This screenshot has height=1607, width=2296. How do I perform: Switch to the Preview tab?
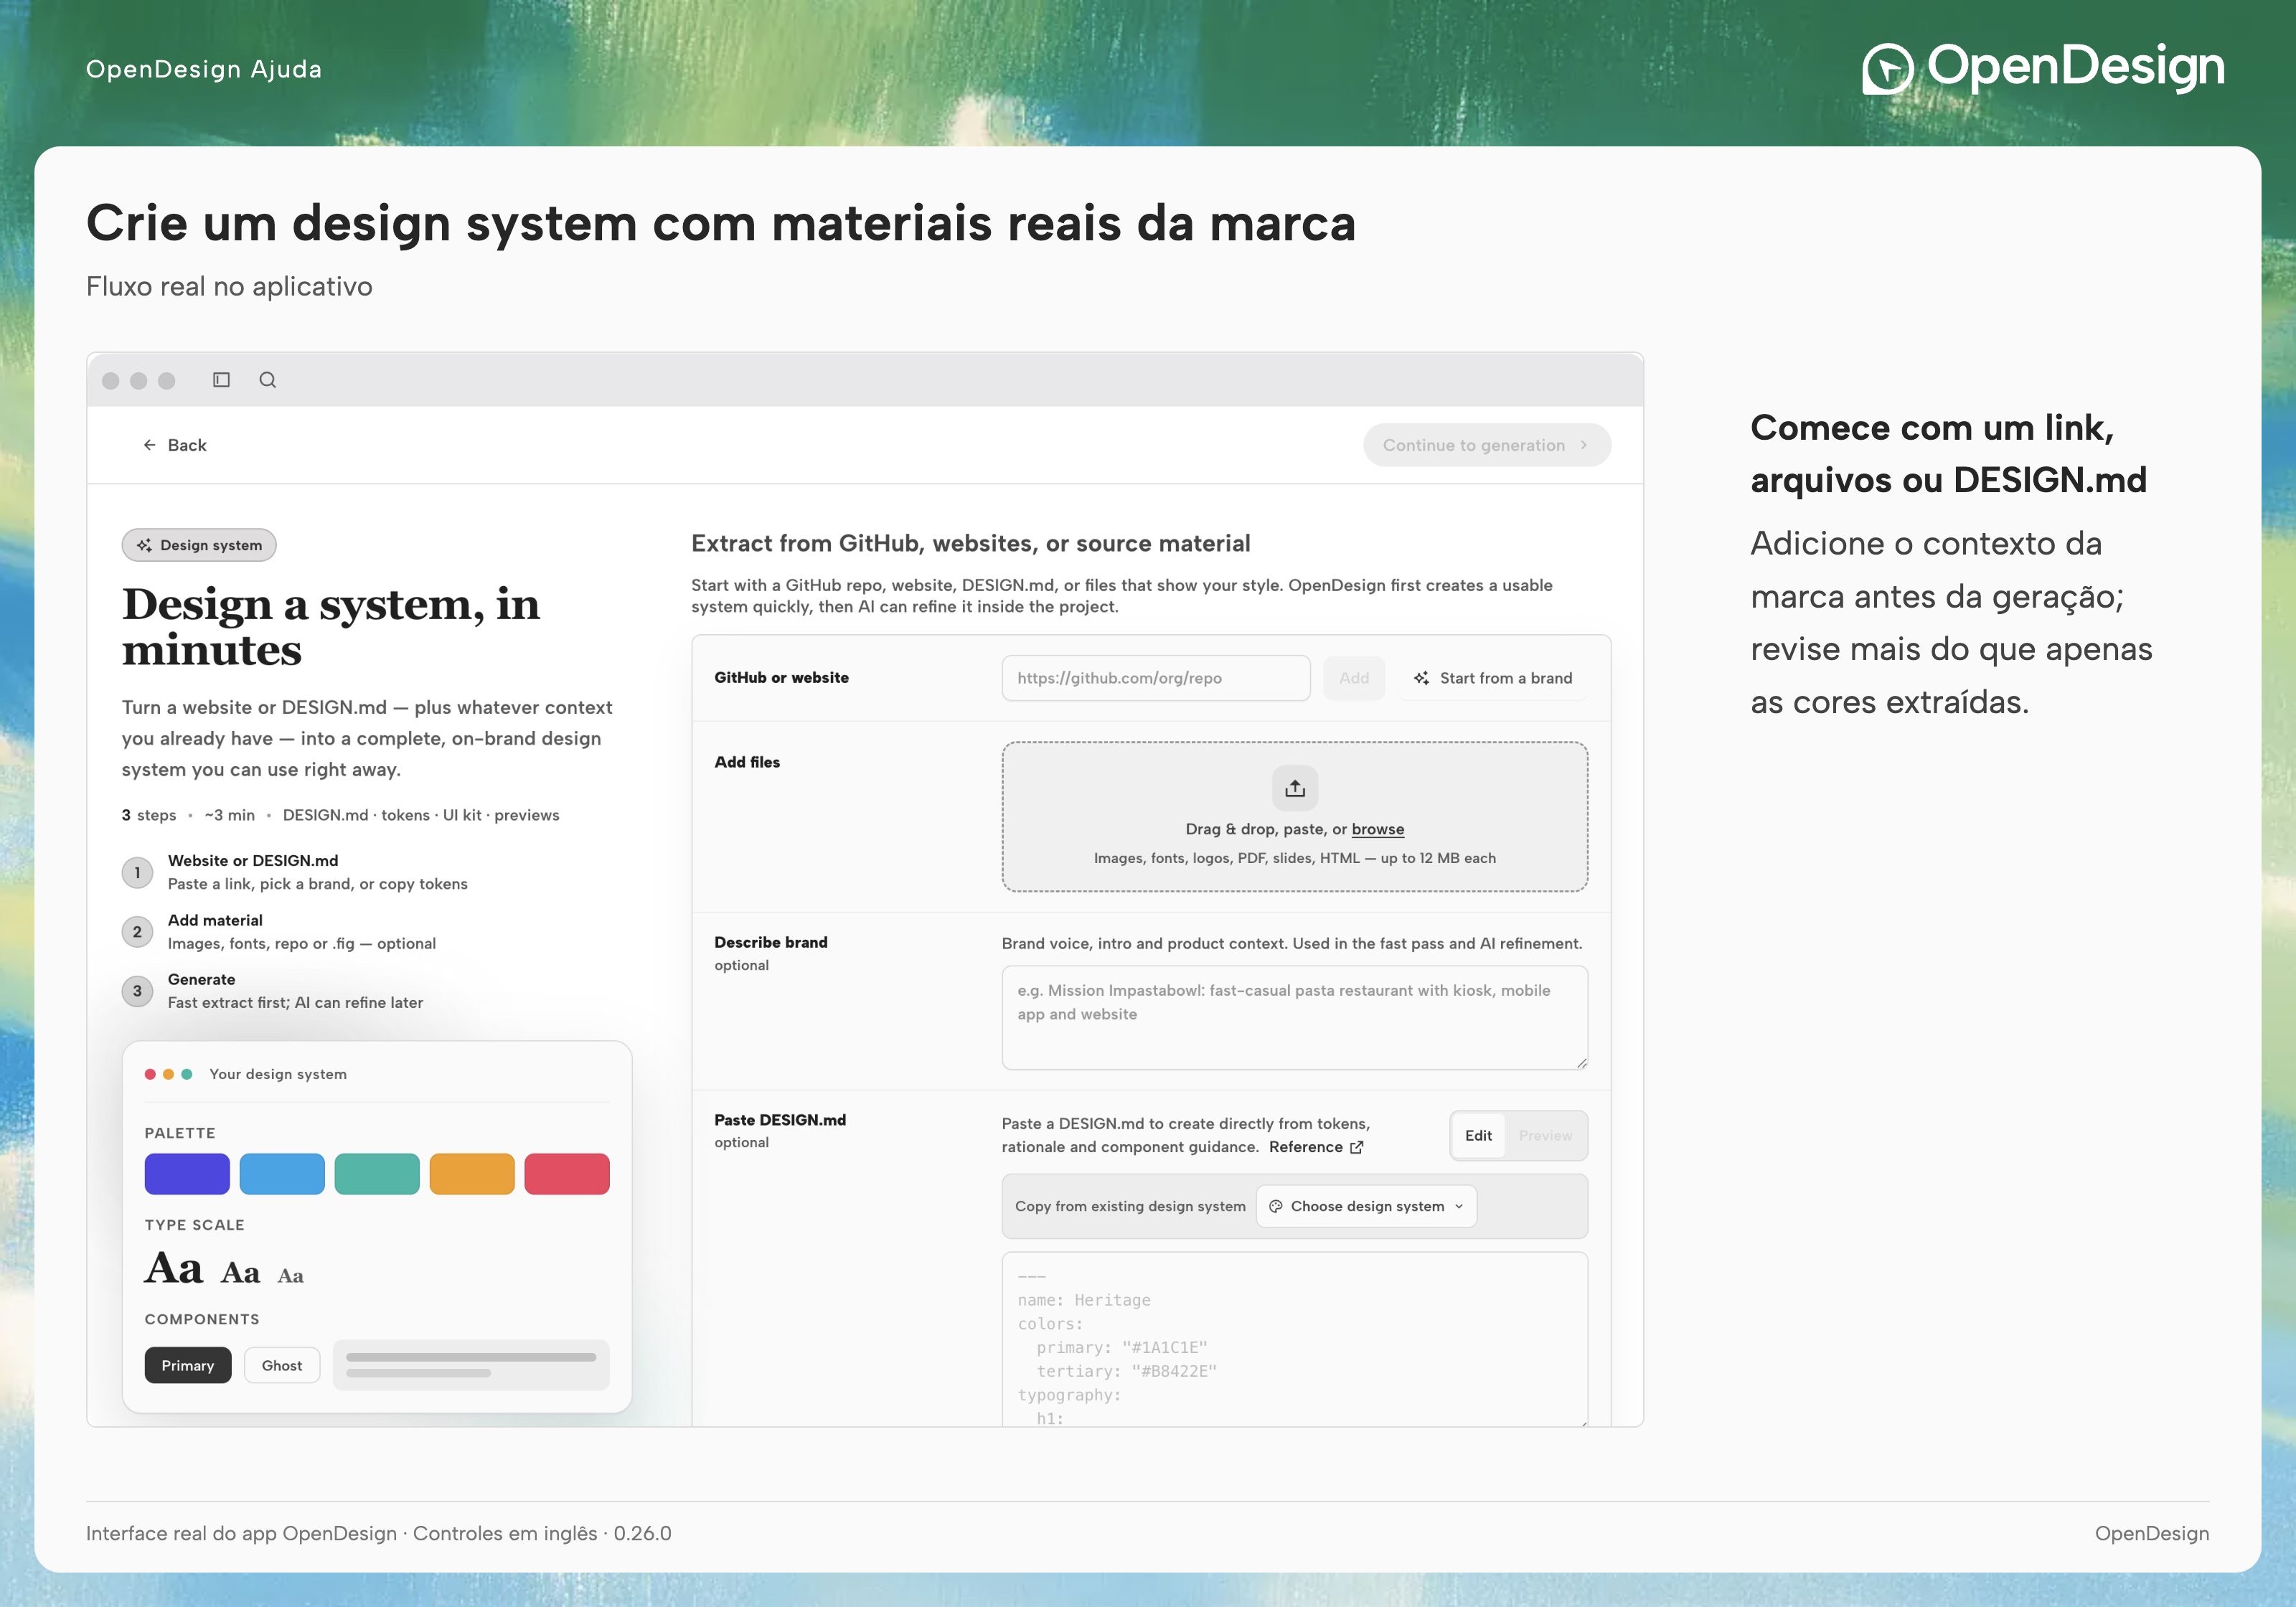click(x=1544, y=1136)
